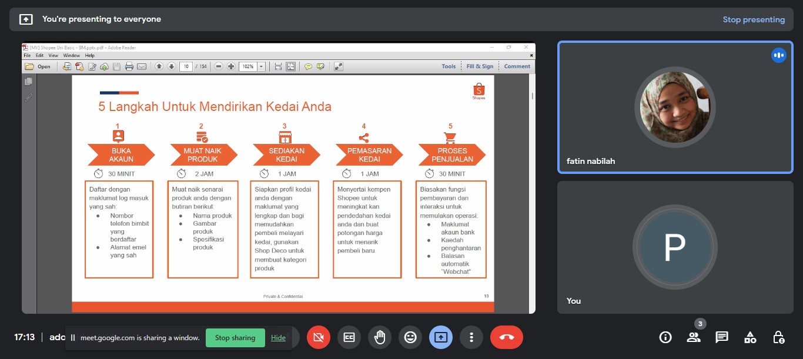The width and height of the screenshot is (803, 359).
Task: Go to the next page arrow
Action: [171, 66]
